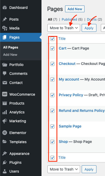
Task: Click the Pages stacked-sheets icon
Action: click(5, 37)
